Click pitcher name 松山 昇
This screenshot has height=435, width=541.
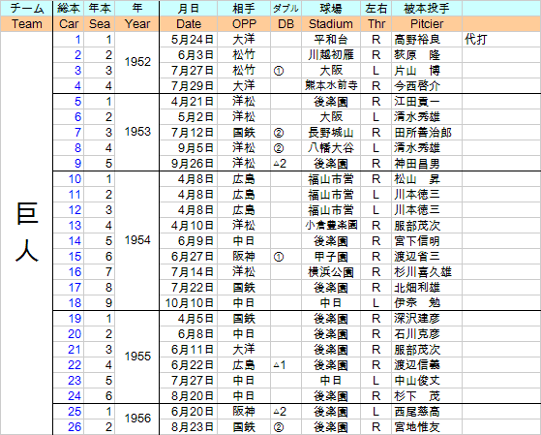click(x=417, y=179)
